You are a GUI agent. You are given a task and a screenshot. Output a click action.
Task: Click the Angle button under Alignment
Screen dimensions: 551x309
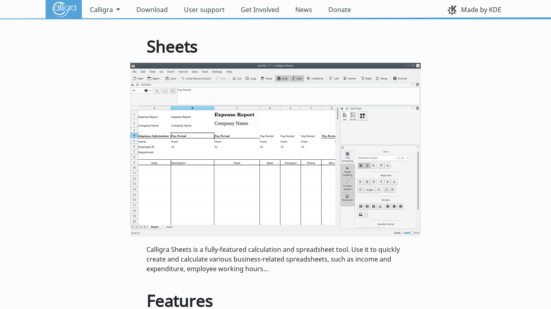coord(369,190)
